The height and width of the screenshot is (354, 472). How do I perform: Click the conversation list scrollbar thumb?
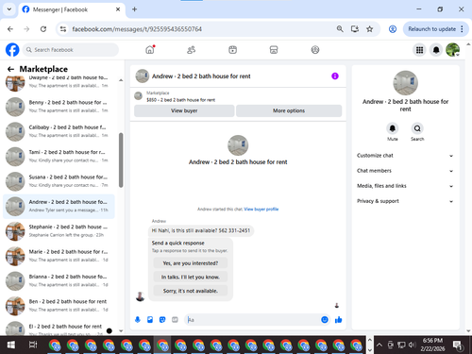click(121, 160)
